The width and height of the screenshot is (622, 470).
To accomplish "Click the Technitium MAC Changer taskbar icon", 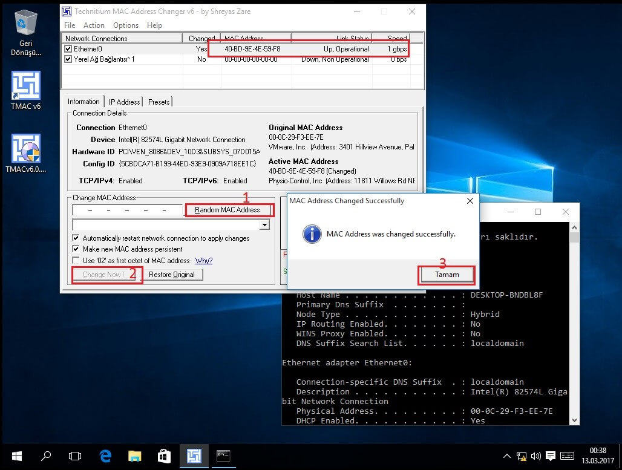I will click(194, 456).
